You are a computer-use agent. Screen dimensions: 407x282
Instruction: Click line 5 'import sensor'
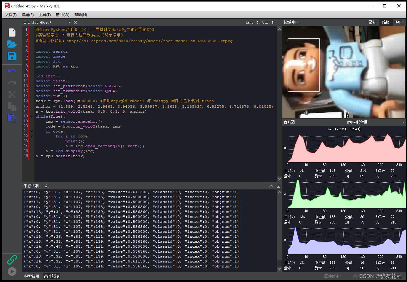(51, 51)
